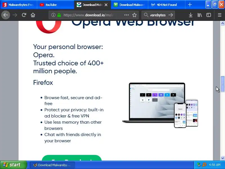The width and height of the screenshot is (225, 169).
Task: Click the search box with 'warebytes'
Action: [x=158, y=15]
